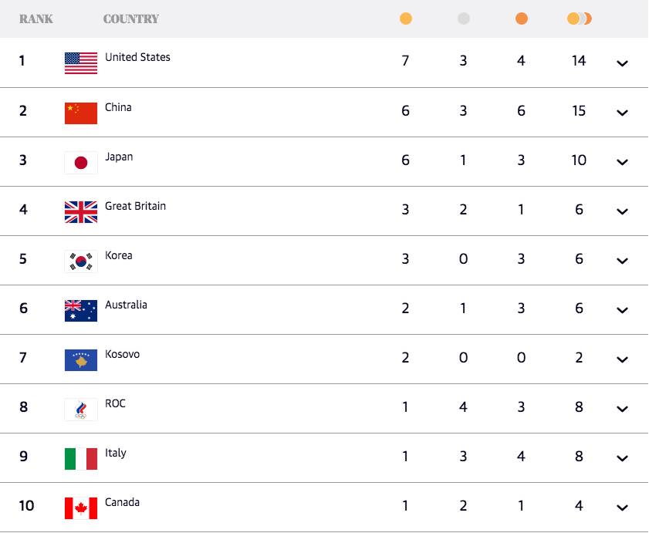Expand the Japan medal details chevron
649x533 pixels.
click(x=623, y=162)
